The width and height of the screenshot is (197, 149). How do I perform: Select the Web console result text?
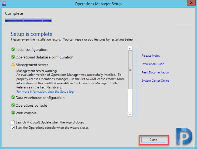[x=26, y=113]
